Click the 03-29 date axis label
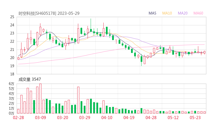209x124 pixels. [x=85, y=118]
